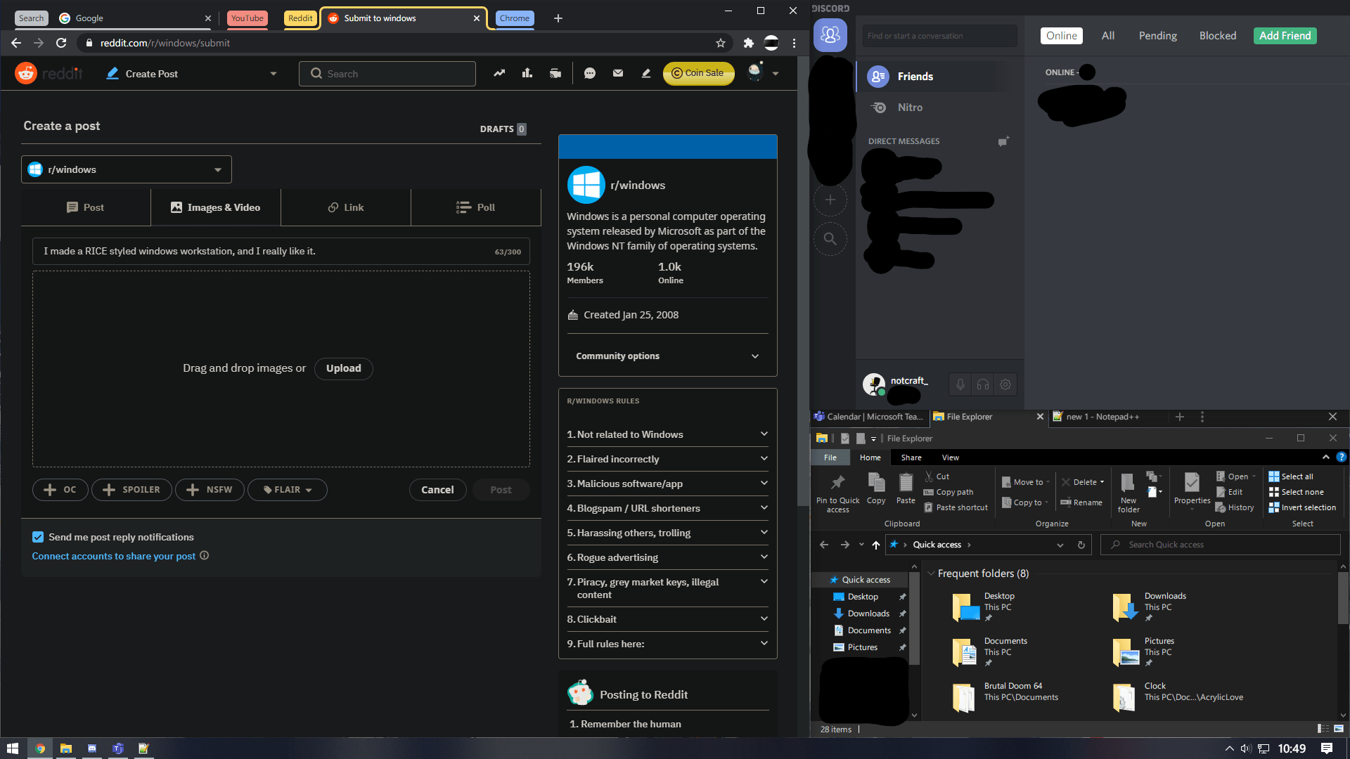Click Connect accounts to share link
1350x759 pixels.
tap(114, 556)
